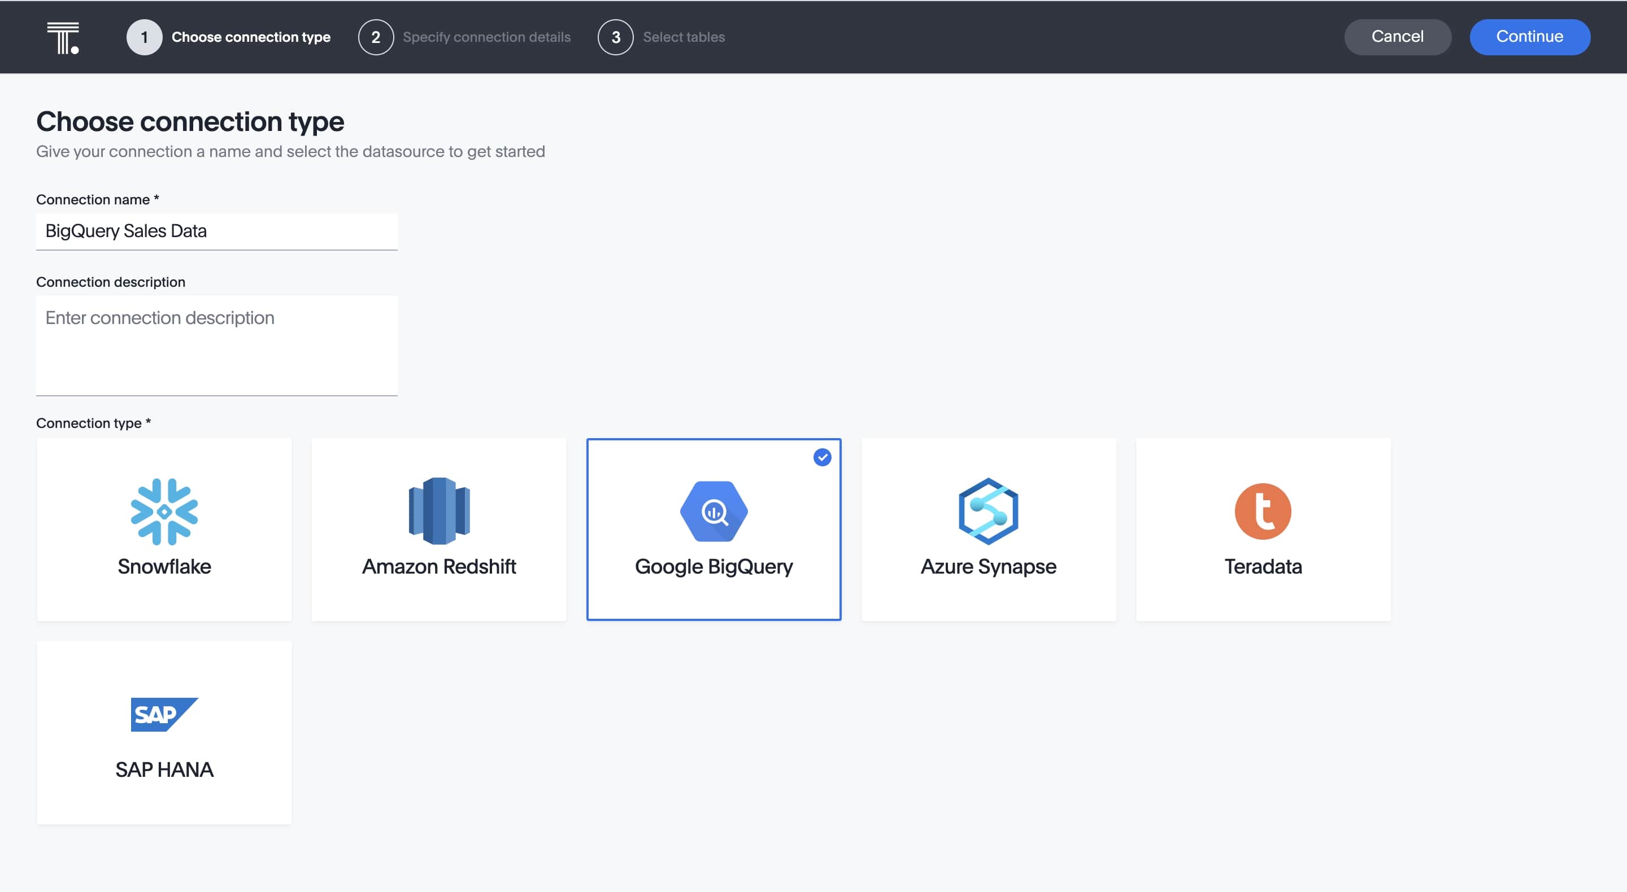
Task: Focus the Connection description text area
Action: click(216, 346)
